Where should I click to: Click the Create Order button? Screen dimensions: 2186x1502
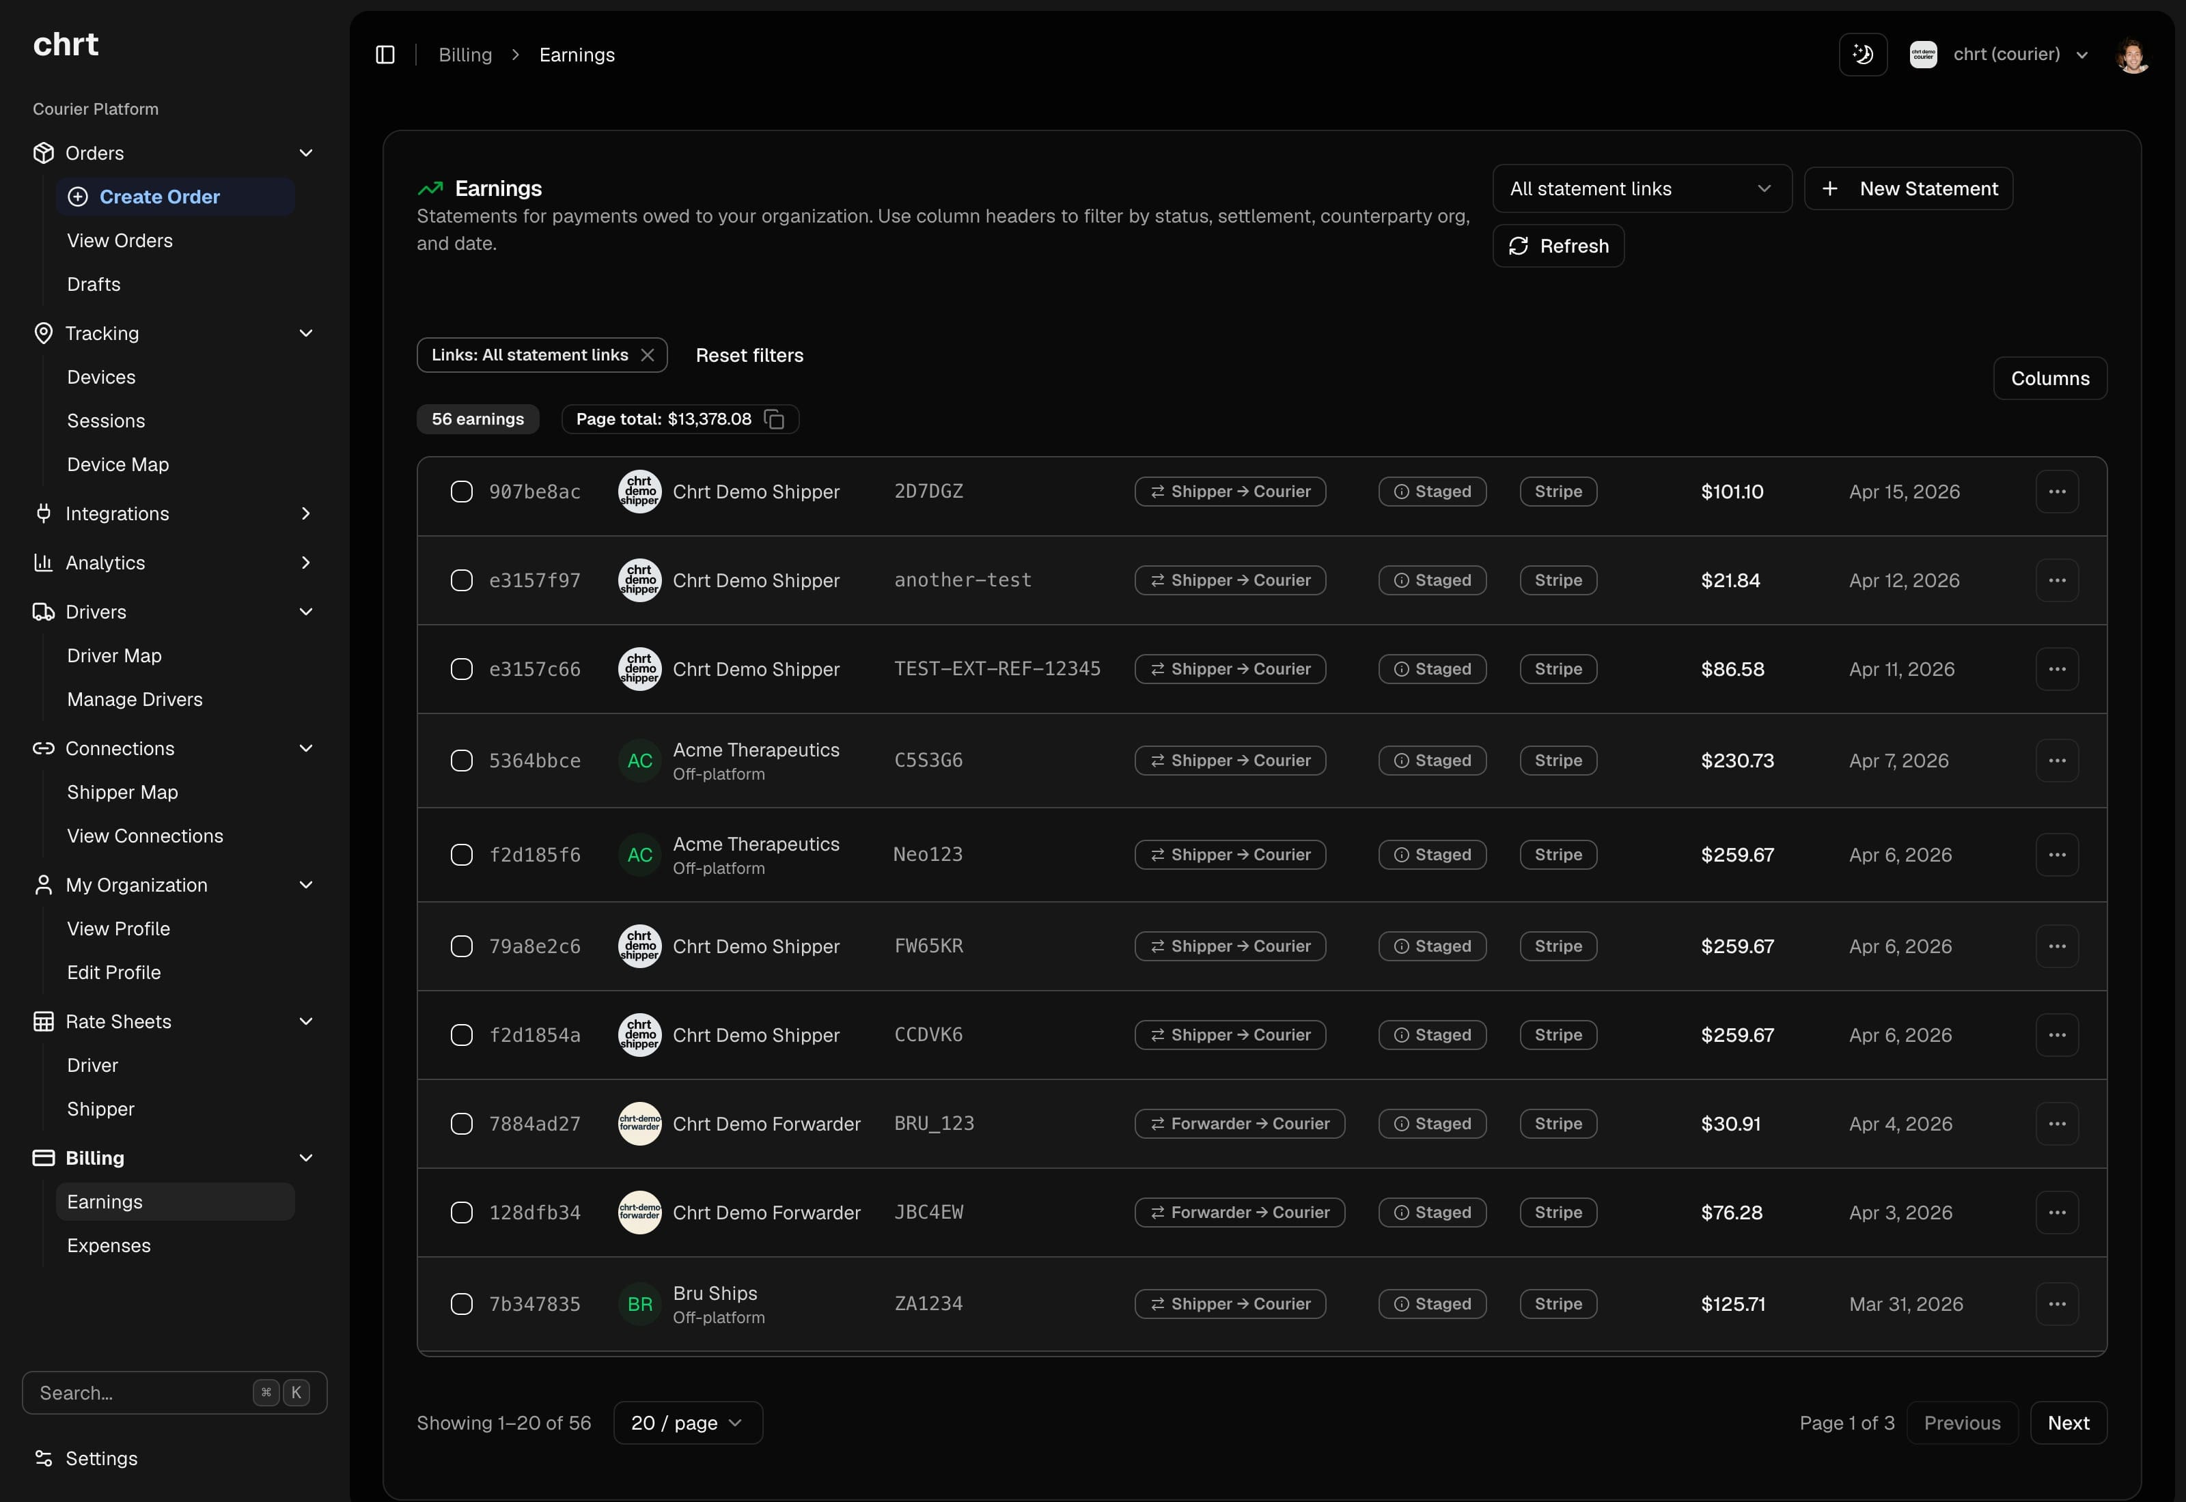tap(175, 197)
